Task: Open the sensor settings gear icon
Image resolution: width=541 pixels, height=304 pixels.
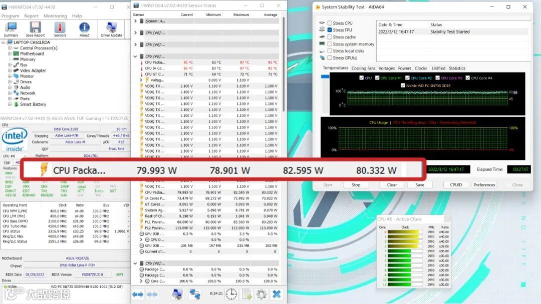Action: click(x=261, y=294)
